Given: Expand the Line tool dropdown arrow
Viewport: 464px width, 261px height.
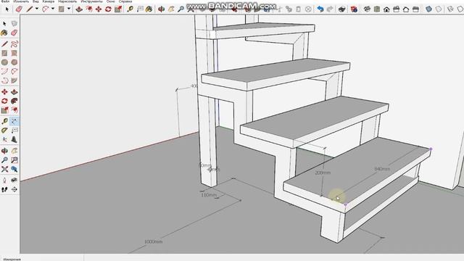Looking at the screenshot, I should pyautogui.click(x=37, y=9).
